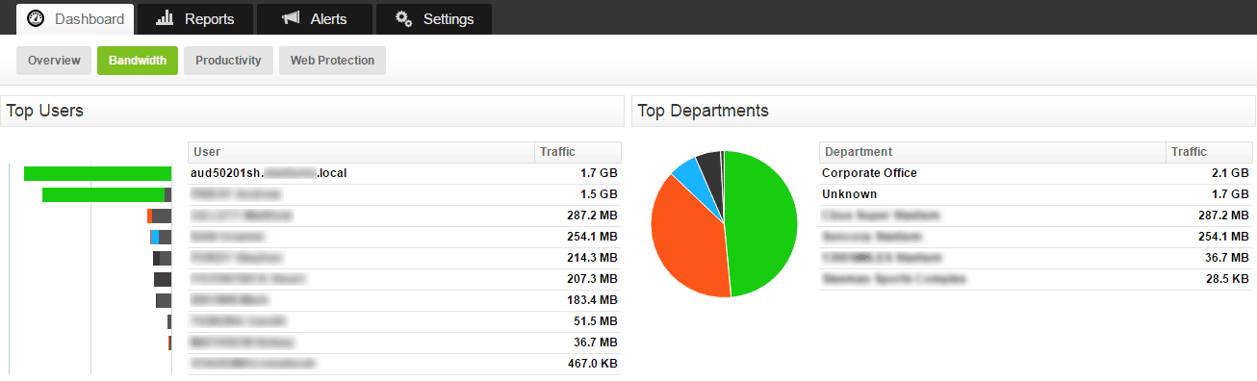
Task: Select the Unknown department row
Action: click(1036, 194)
